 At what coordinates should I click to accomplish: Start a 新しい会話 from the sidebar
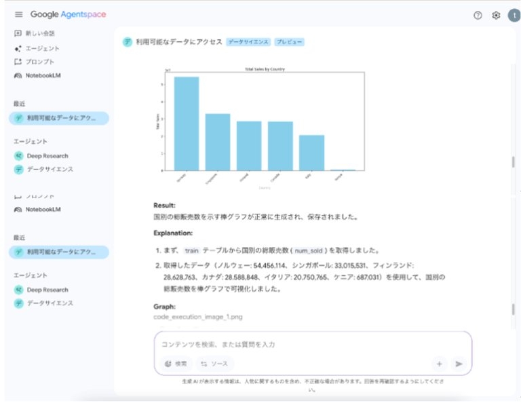point(35,33)
